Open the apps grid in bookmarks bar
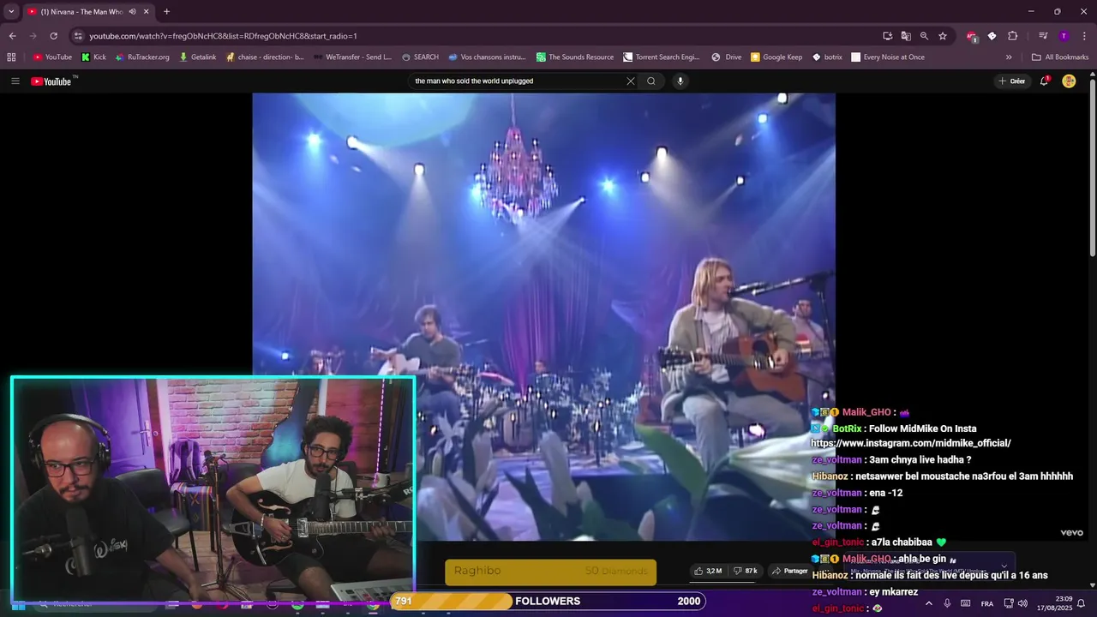Viewport: 1097px width, 617px height. [x=11, y=57]
